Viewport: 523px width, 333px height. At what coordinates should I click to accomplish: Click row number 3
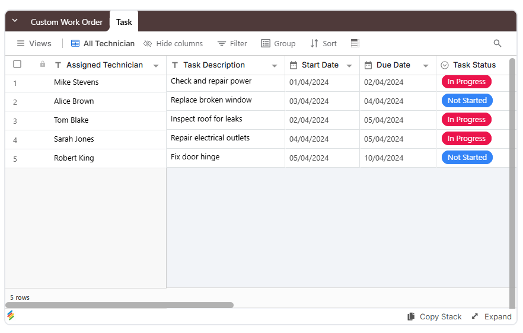tap(15, 121)
